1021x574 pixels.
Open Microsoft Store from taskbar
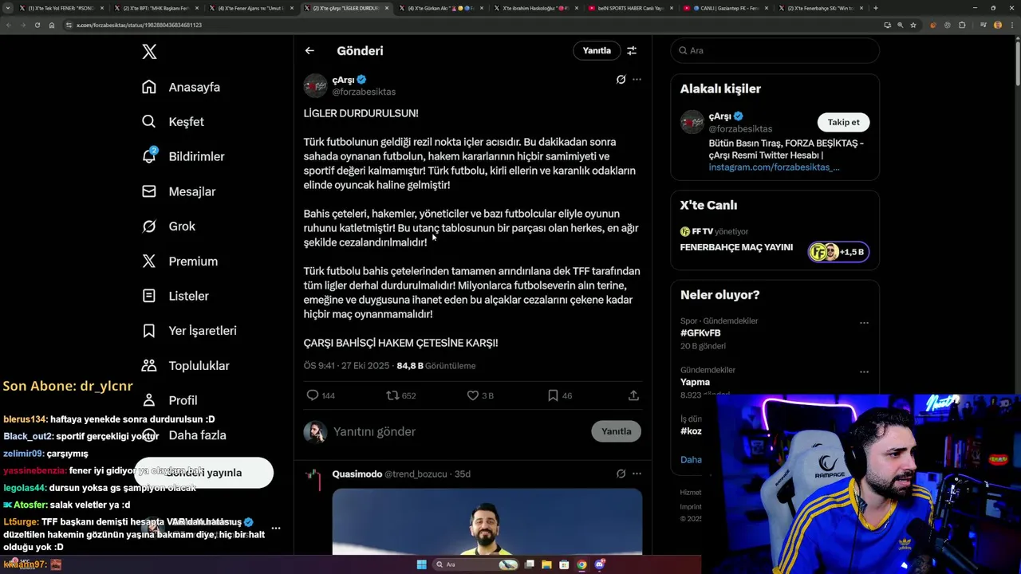point(564,564)
